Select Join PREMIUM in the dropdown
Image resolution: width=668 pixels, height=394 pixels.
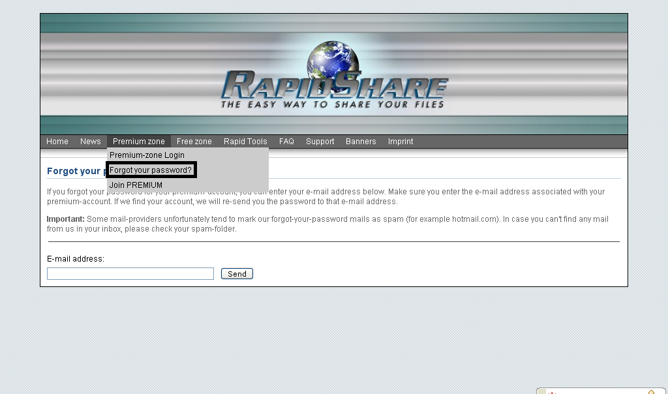(136, 185)
